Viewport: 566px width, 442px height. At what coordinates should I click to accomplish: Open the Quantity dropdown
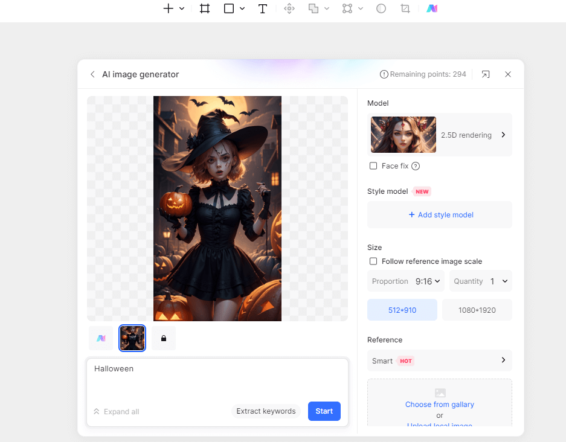click(480, 281)
